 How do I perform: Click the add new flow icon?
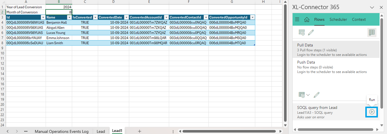pyautogui.click(x=302, y=33)
